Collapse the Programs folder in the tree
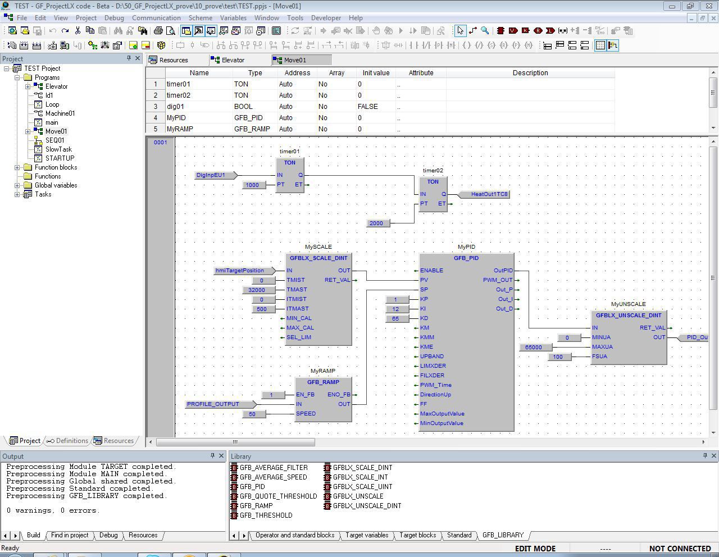Screen dimensions: 719x557 [17, 77]
